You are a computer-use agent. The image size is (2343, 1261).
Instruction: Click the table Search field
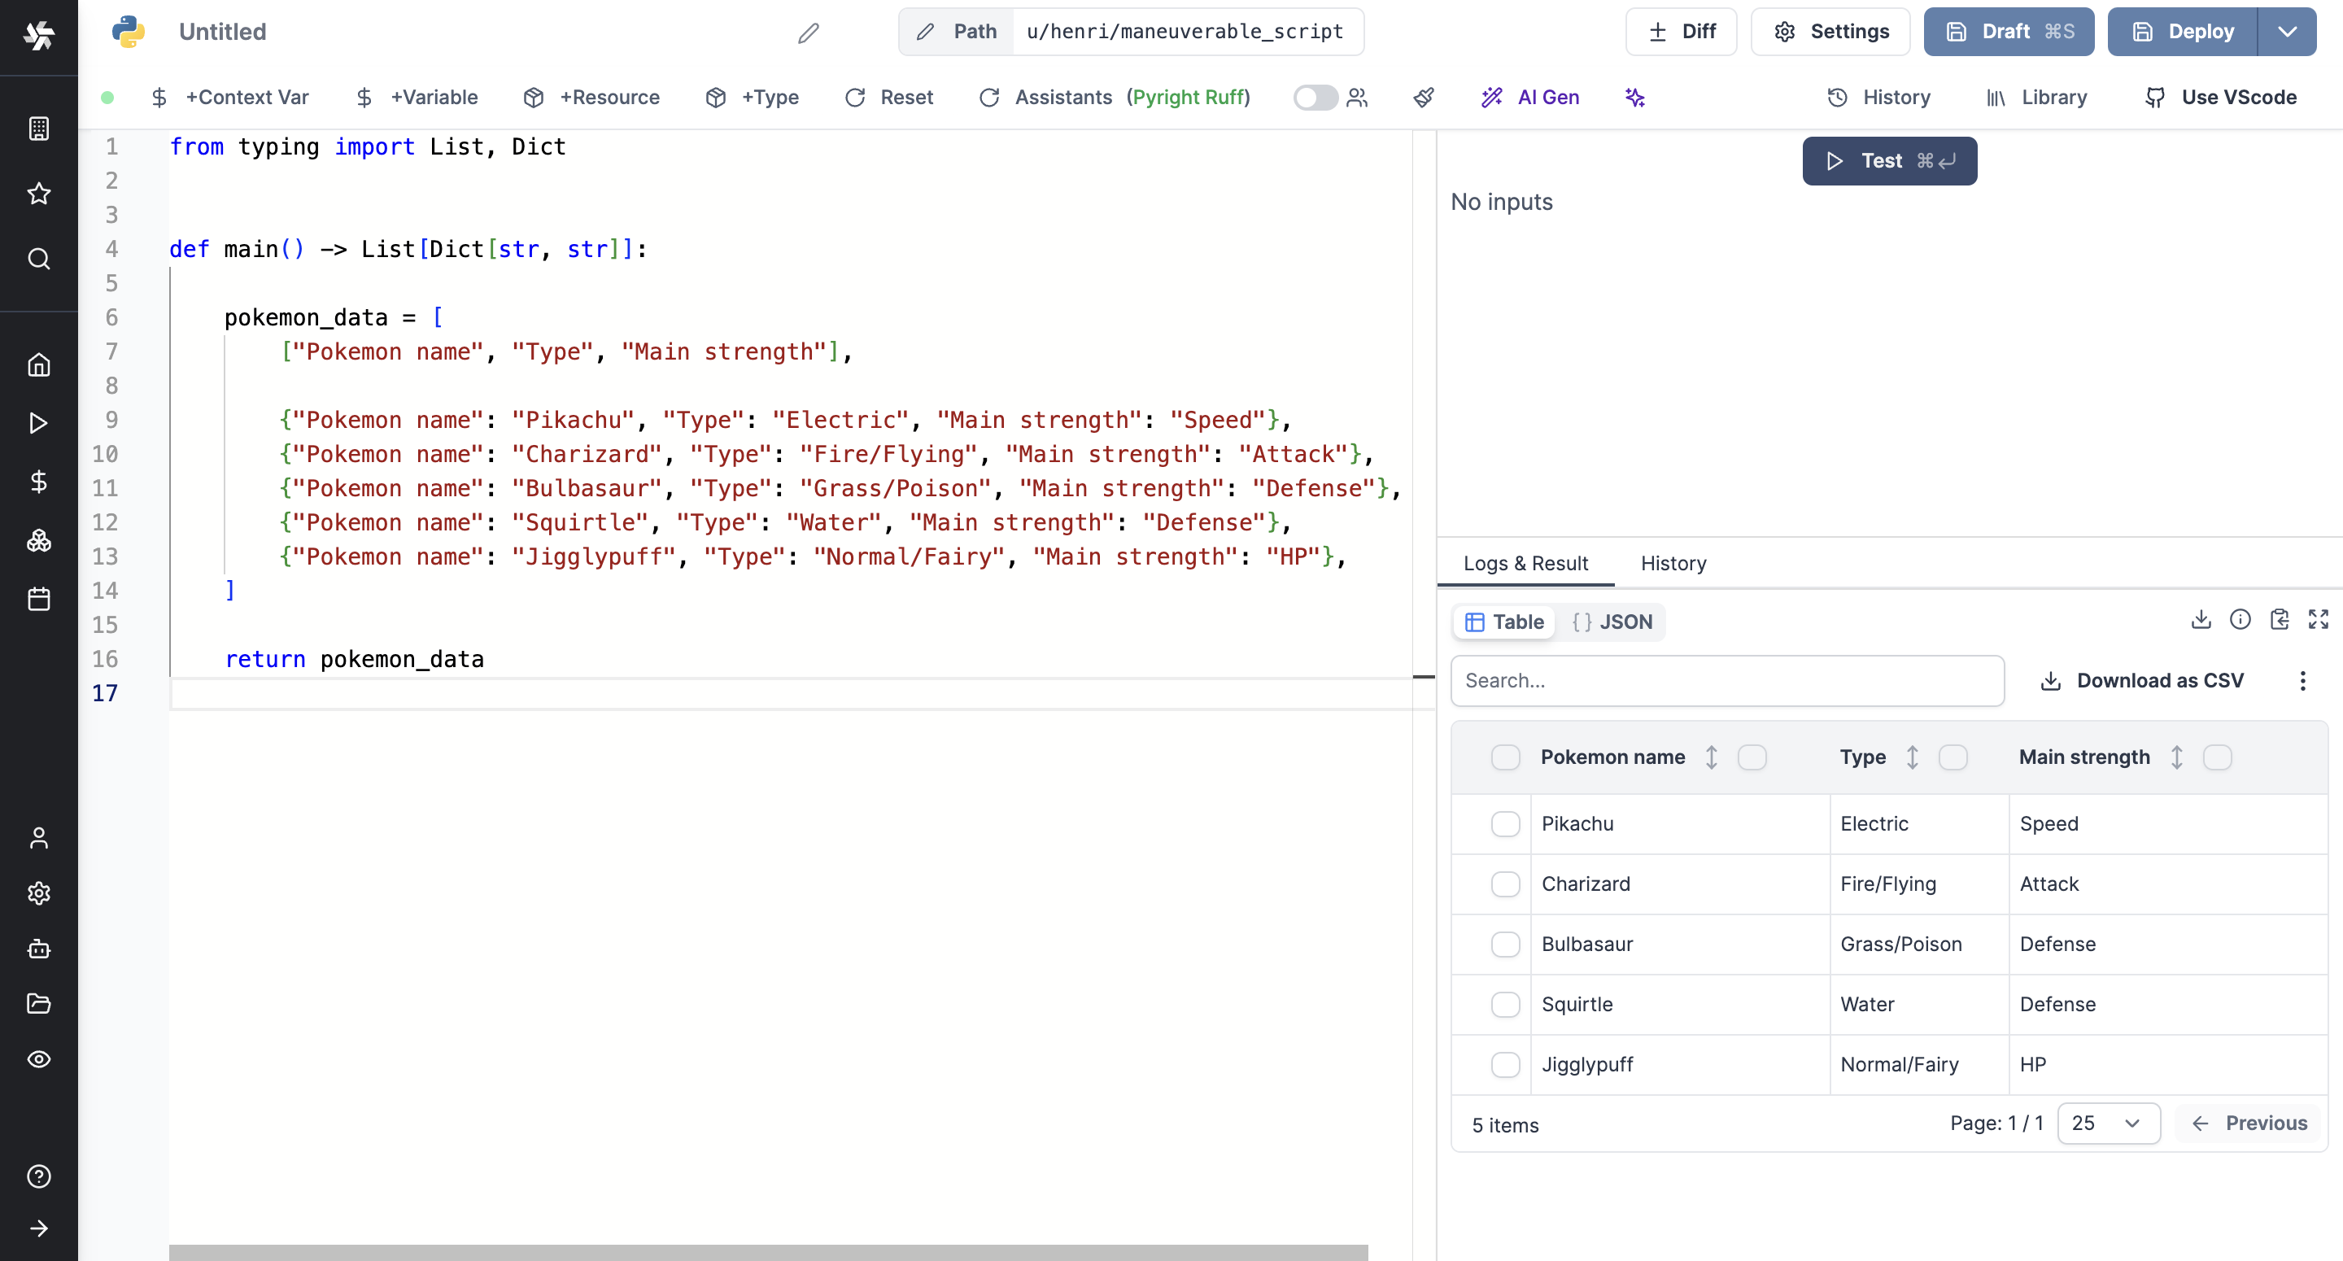(1726, 681)
